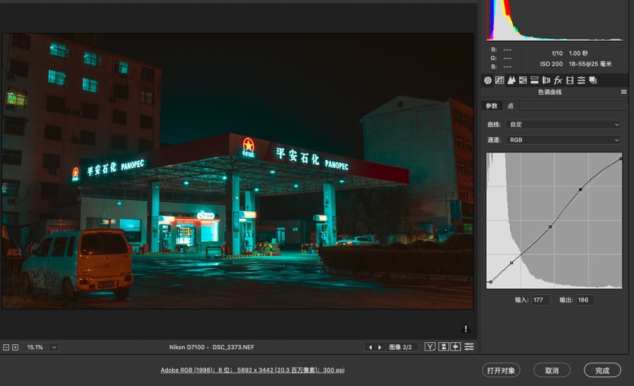Open the Presets sliders panel icon
The image size is (634, 386).
pos(581,80)
